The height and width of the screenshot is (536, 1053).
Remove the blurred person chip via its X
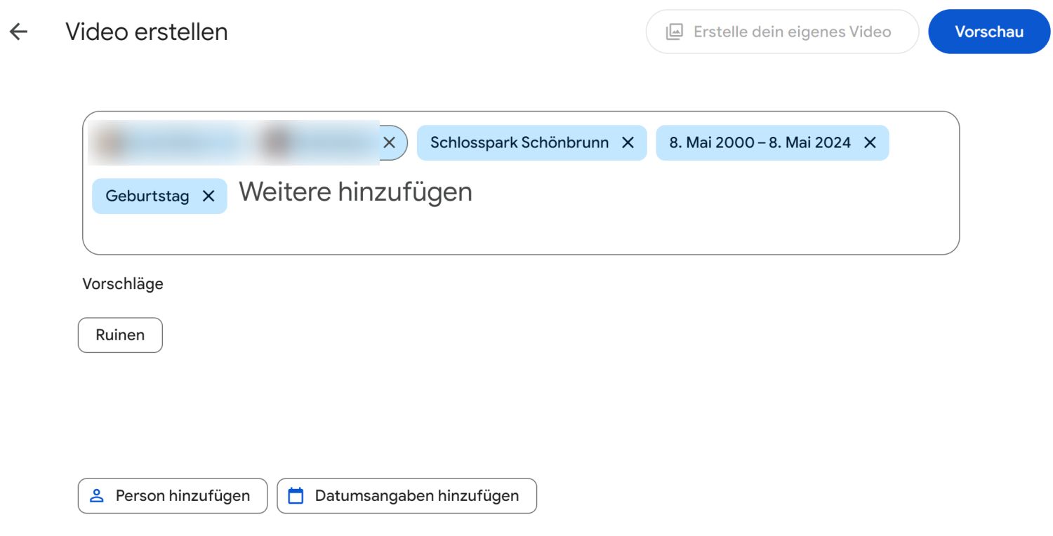coord(390,142)
